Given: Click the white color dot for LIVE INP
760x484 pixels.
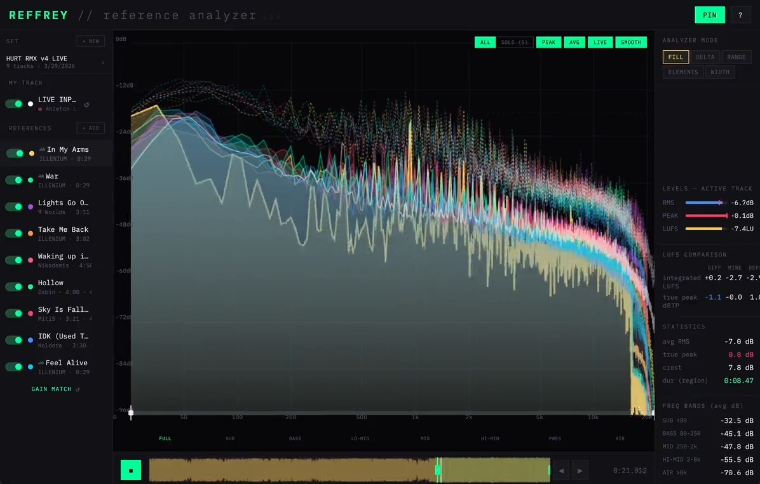Looking at the screenshot, I should point(31,104).
